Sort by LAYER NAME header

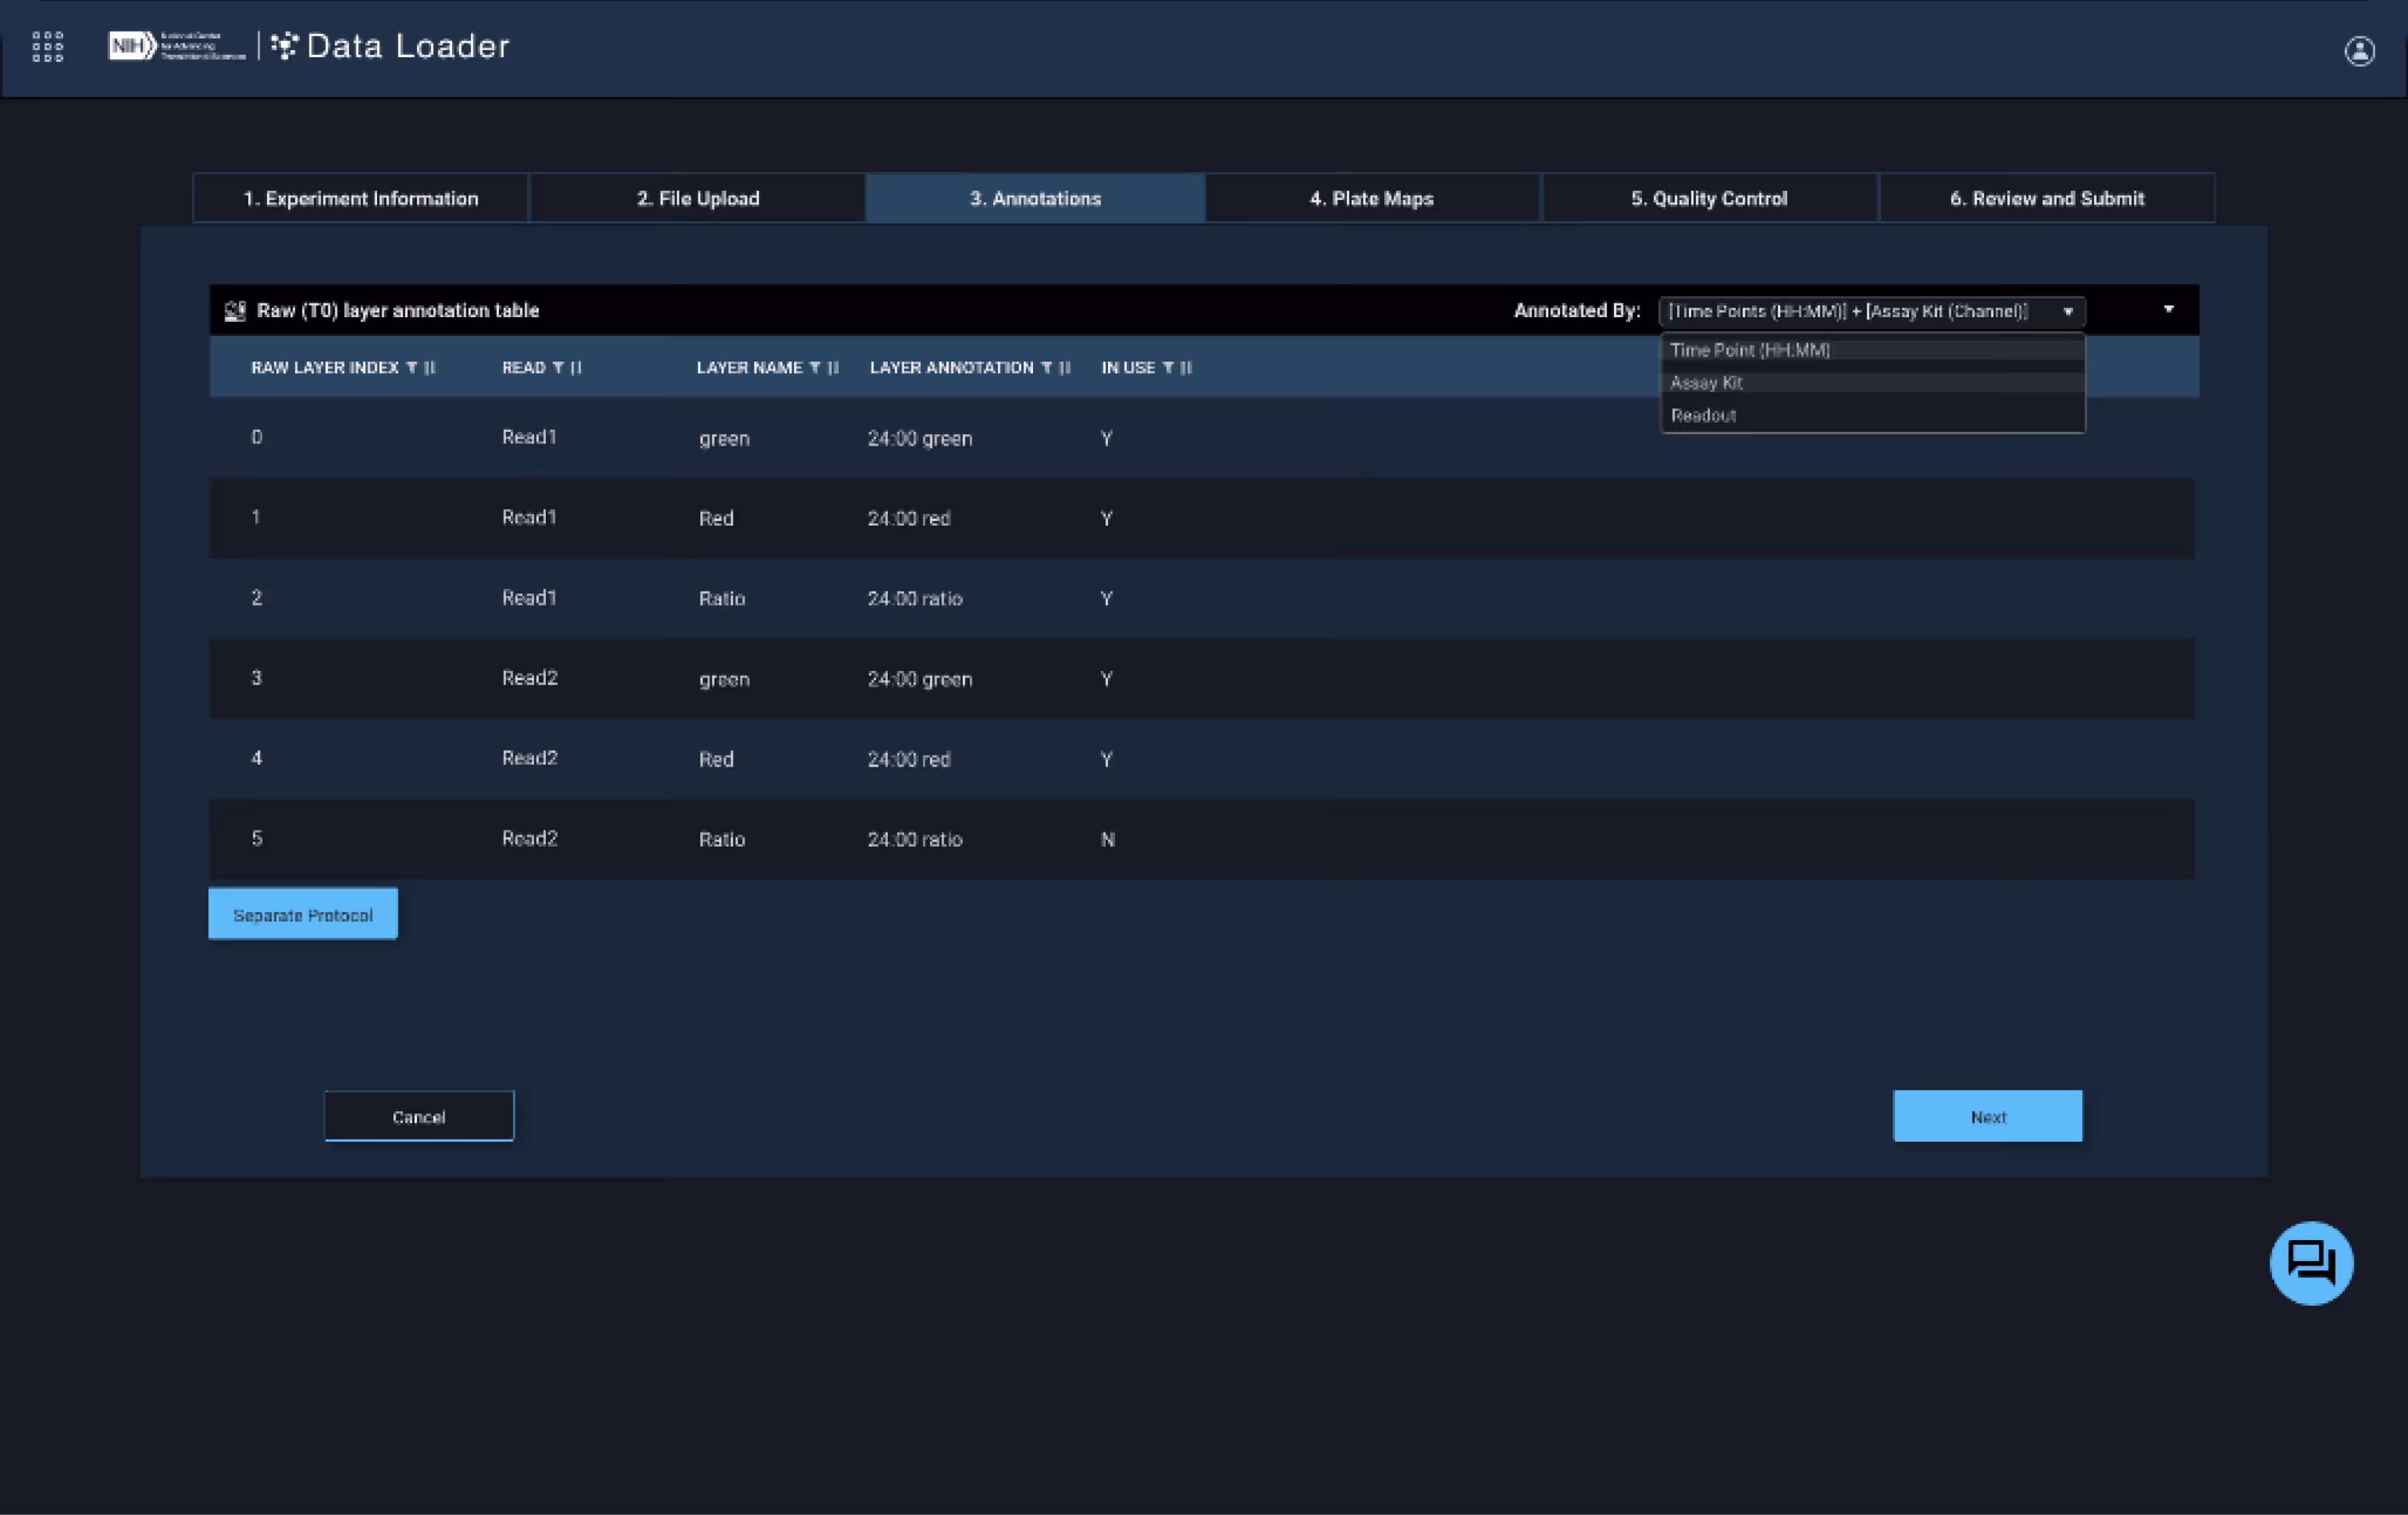coord(749,368)
